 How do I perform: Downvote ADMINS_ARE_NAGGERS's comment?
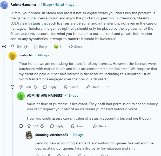coord(42,126)
